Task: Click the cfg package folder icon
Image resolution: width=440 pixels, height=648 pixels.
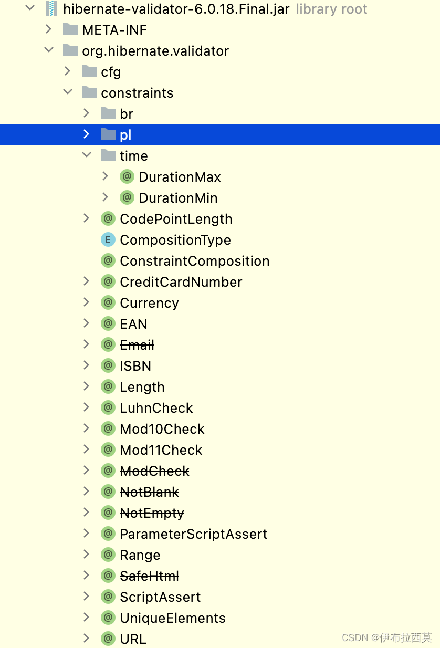Action: click(89, 71)
